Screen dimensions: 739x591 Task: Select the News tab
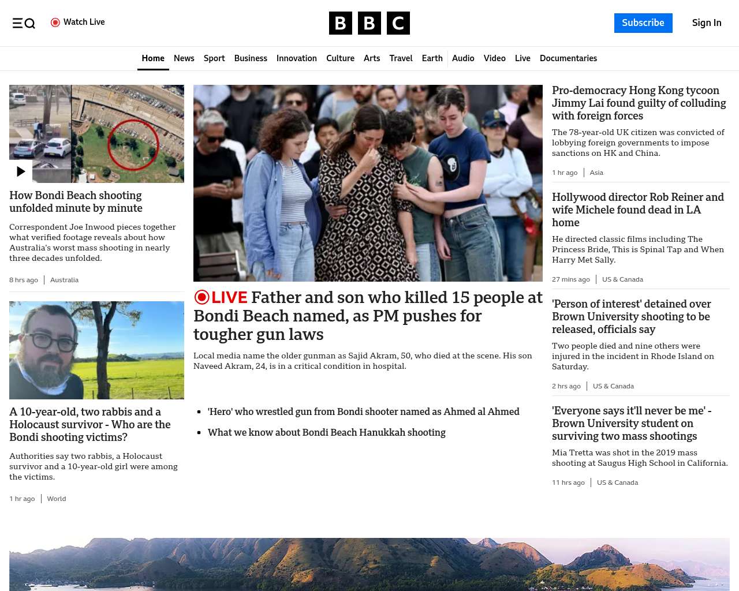point(184,58)
